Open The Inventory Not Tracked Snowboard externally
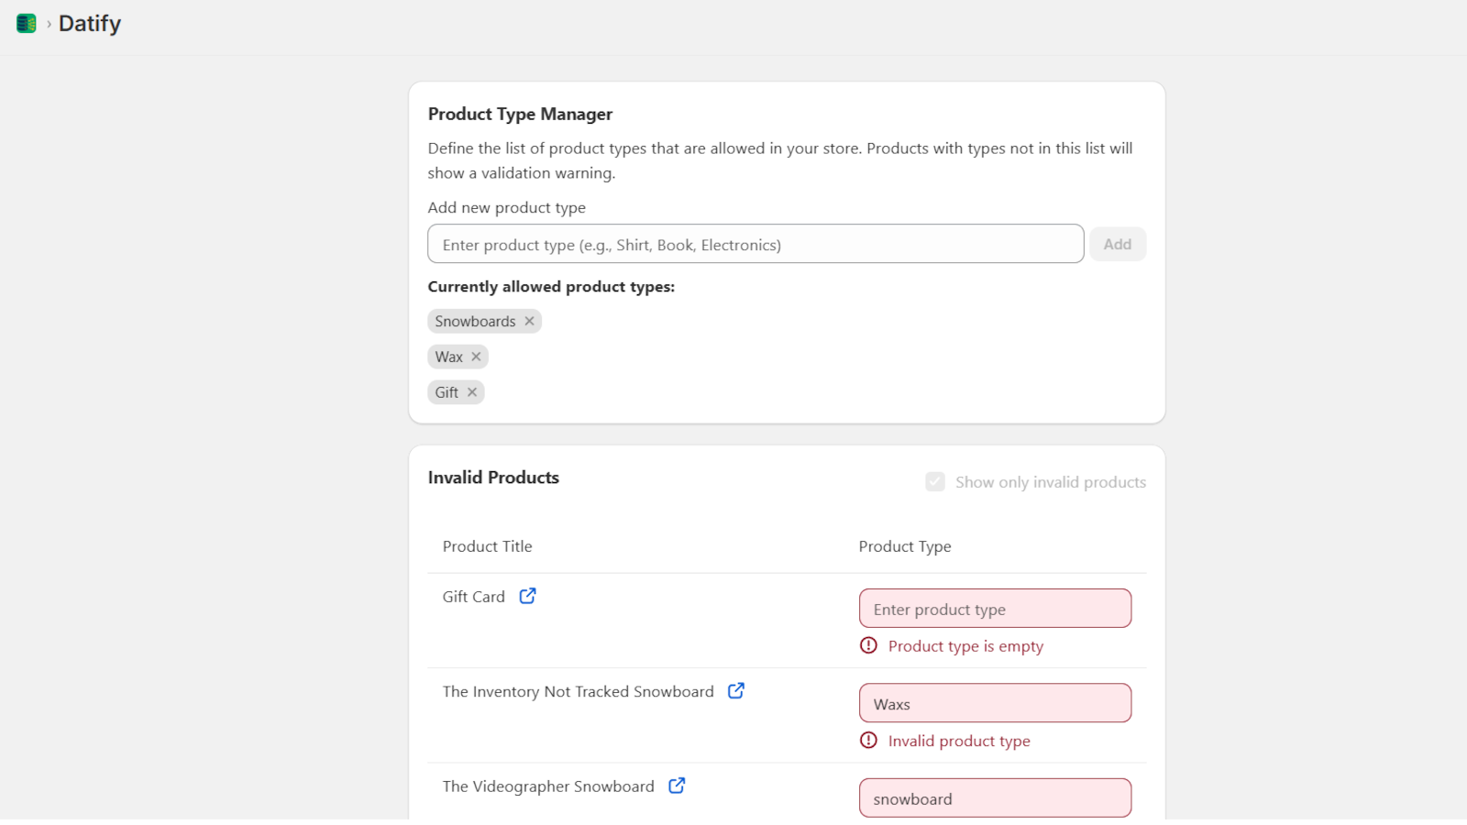Viewport: 1467px width, 825px height. [x=736, y=691]
